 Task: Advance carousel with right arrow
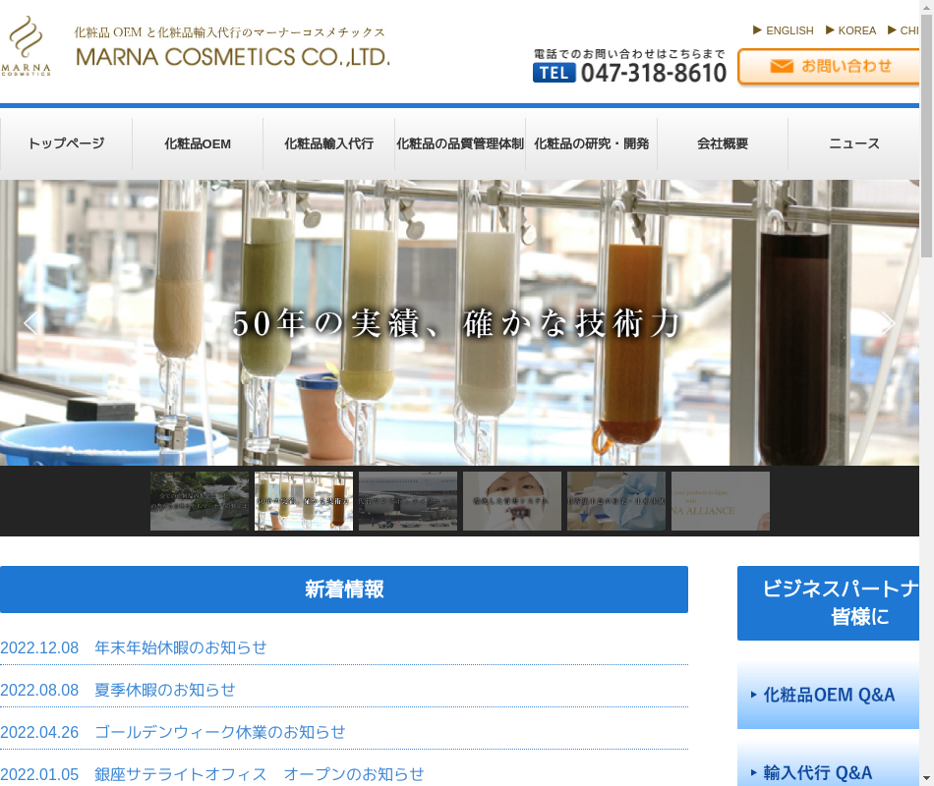(x=887, y=323)
